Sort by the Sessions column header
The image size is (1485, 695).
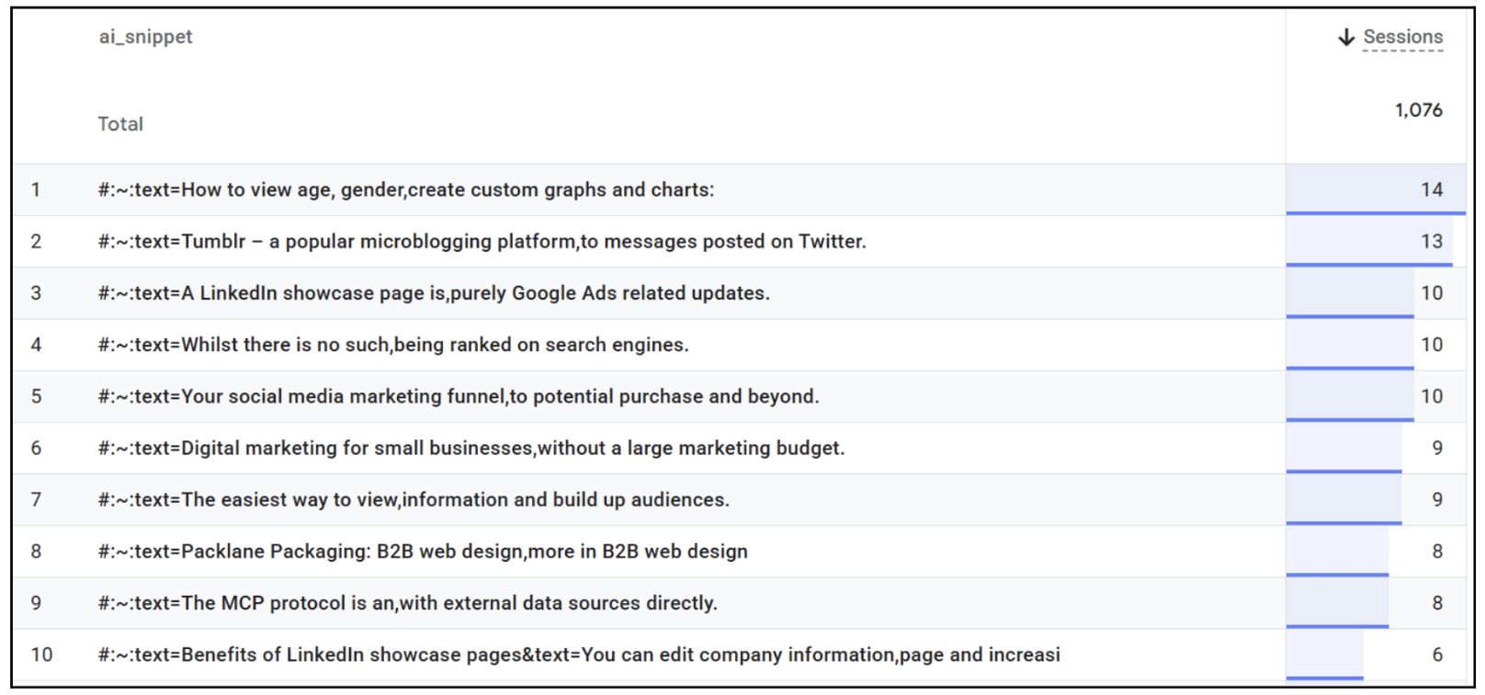(1402, 37)
